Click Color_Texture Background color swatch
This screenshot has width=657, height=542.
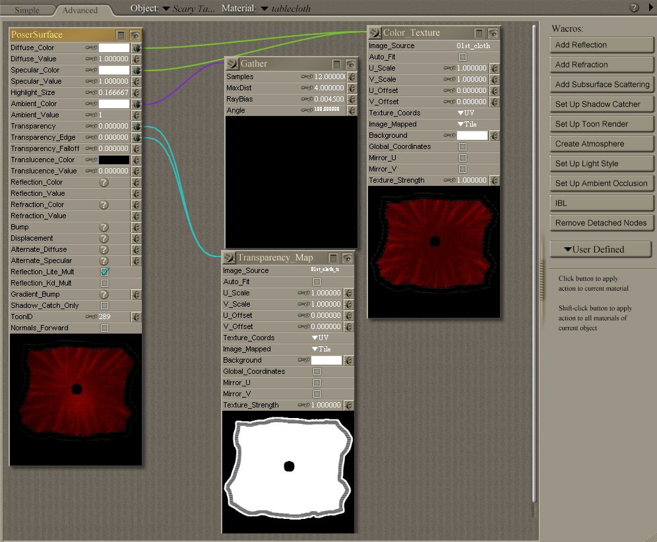point(472,136)
